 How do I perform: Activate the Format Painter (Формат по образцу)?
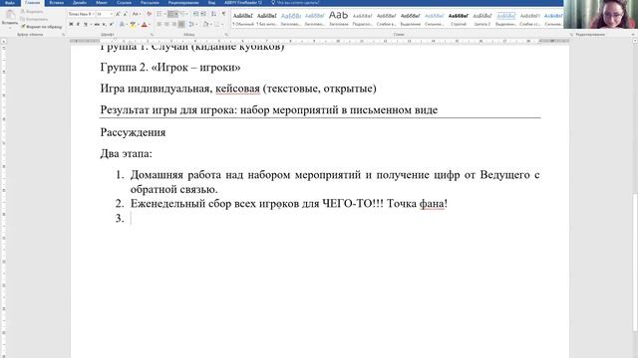[42, 27]
